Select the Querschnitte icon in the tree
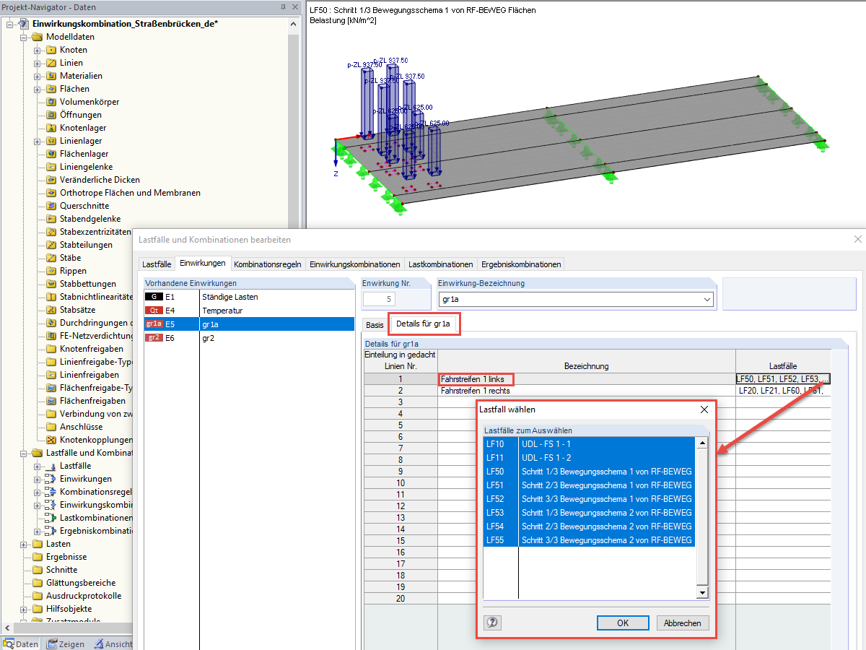 coord(51,206)
